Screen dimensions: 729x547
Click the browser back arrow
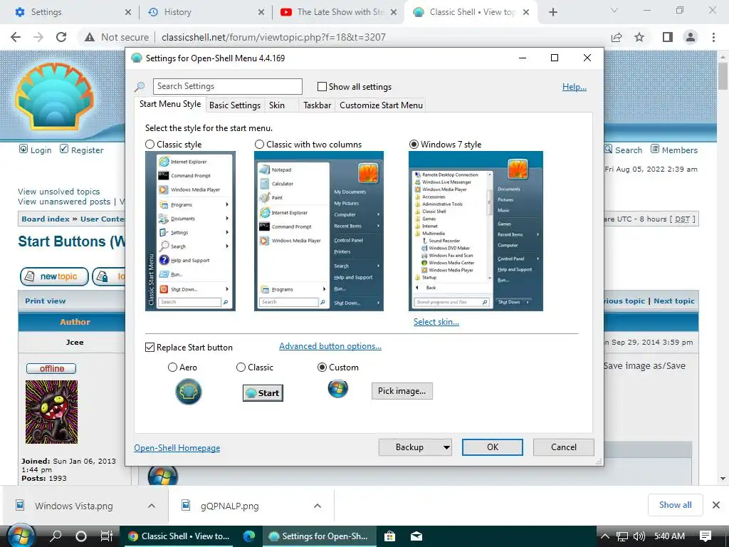tap(16, 37)
